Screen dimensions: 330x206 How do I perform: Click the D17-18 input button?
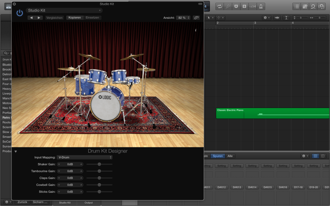point(298,187)
